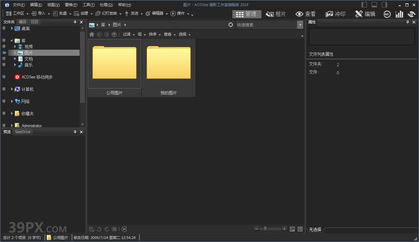Open quick search options dropdown arrow
This screenshot has width=419, height=242.
click(300, 25)
